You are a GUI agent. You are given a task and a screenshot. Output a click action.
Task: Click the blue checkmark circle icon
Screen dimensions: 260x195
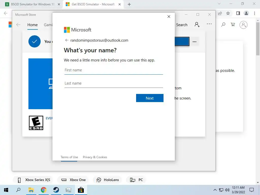35,41
